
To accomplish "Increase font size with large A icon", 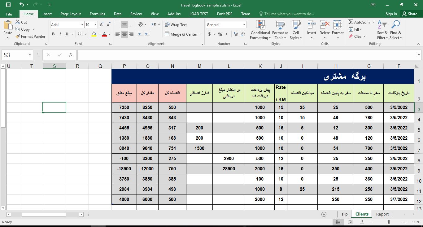I will [102, 25].
